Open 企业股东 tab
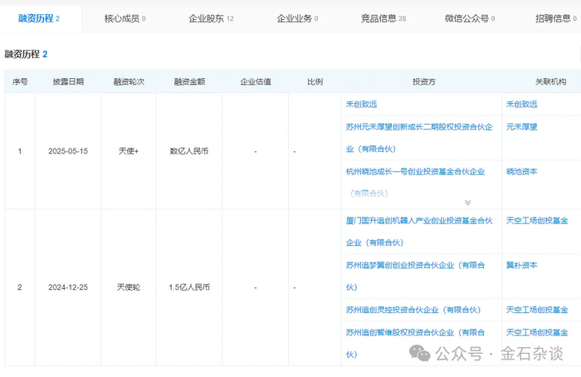581x377 pixels. [x=211, y=18]
